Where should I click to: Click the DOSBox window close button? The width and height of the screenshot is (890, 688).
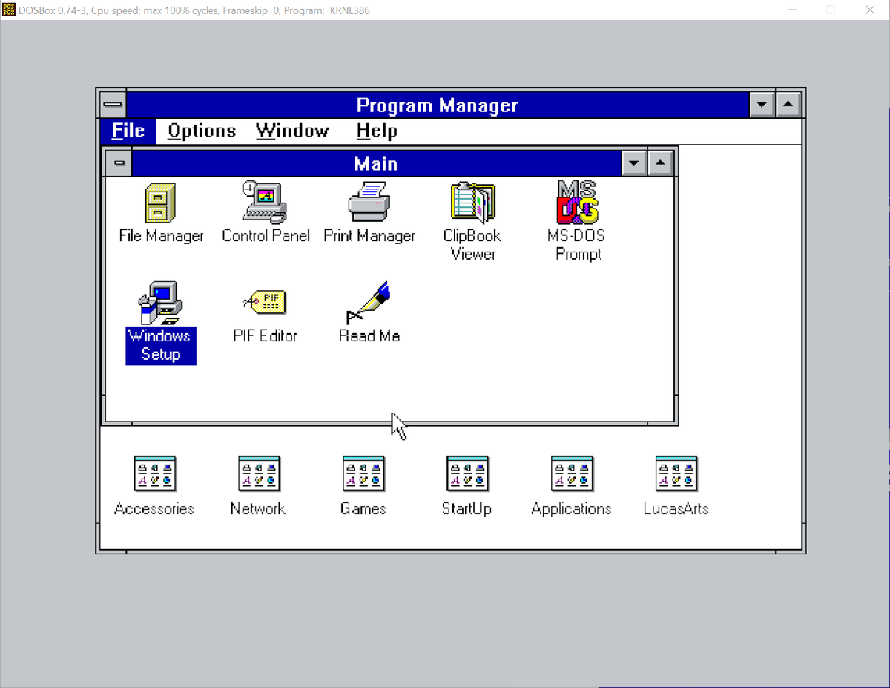[x=871, y=10]
